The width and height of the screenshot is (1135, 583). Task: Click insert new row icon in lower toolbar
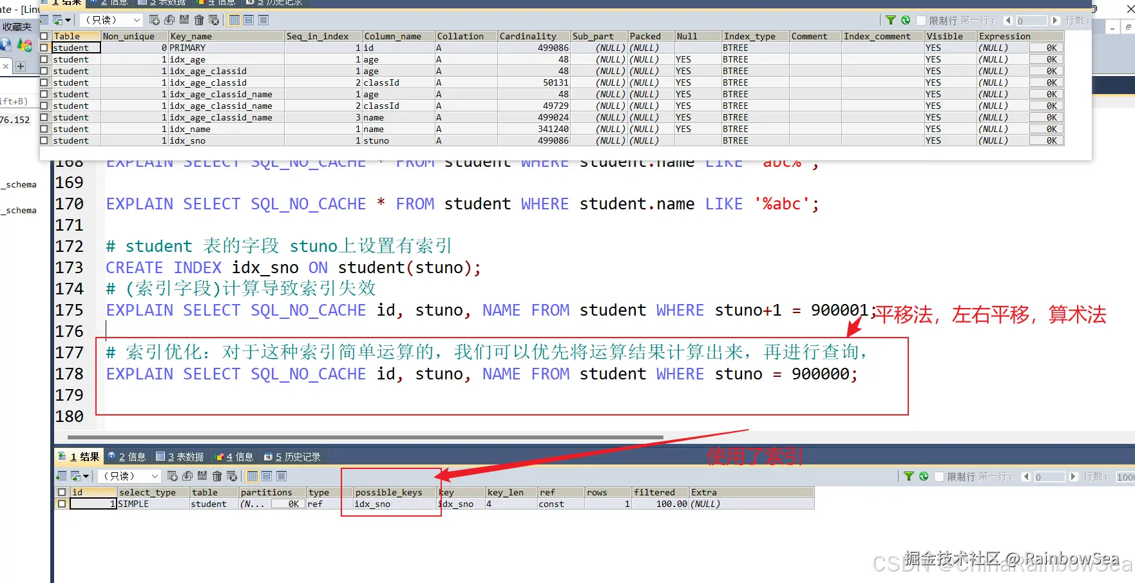(x=173, y=476)
